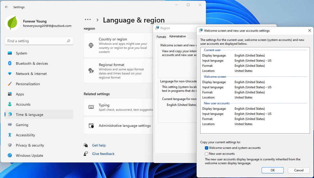Image resolution: width=314 pixels, height=178 pixels.
Task: Click the green leaf profile picture
Action: tap(12, 23)
